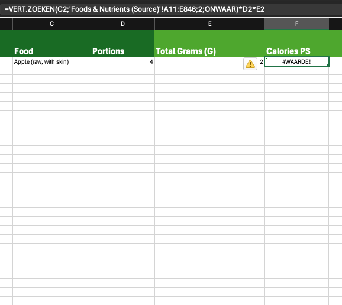
Task: Select column C header
Action: [x=51, y=24]
